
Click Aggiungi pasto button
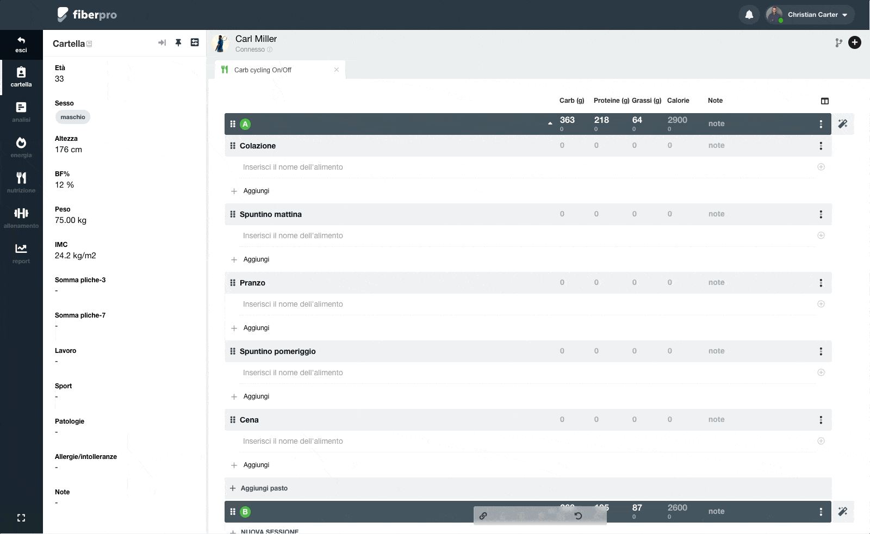pyautogui.click(x=259, y=488)
